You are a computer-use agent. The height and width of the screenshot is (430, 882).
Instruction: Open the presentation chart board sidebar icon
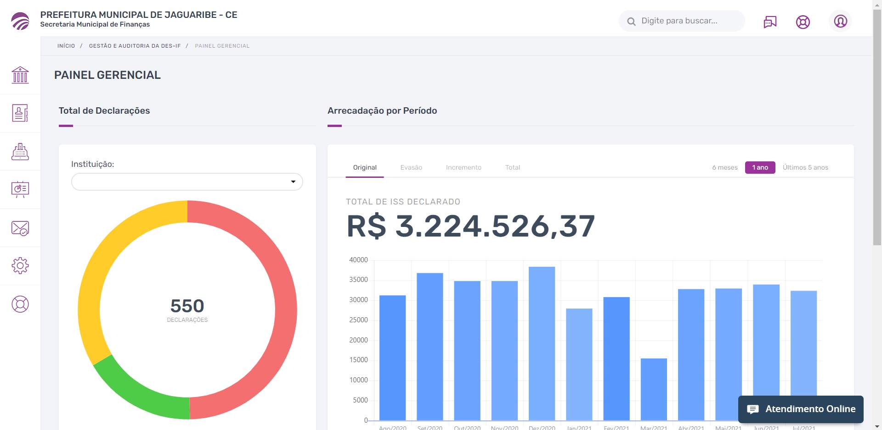(20, 189)
